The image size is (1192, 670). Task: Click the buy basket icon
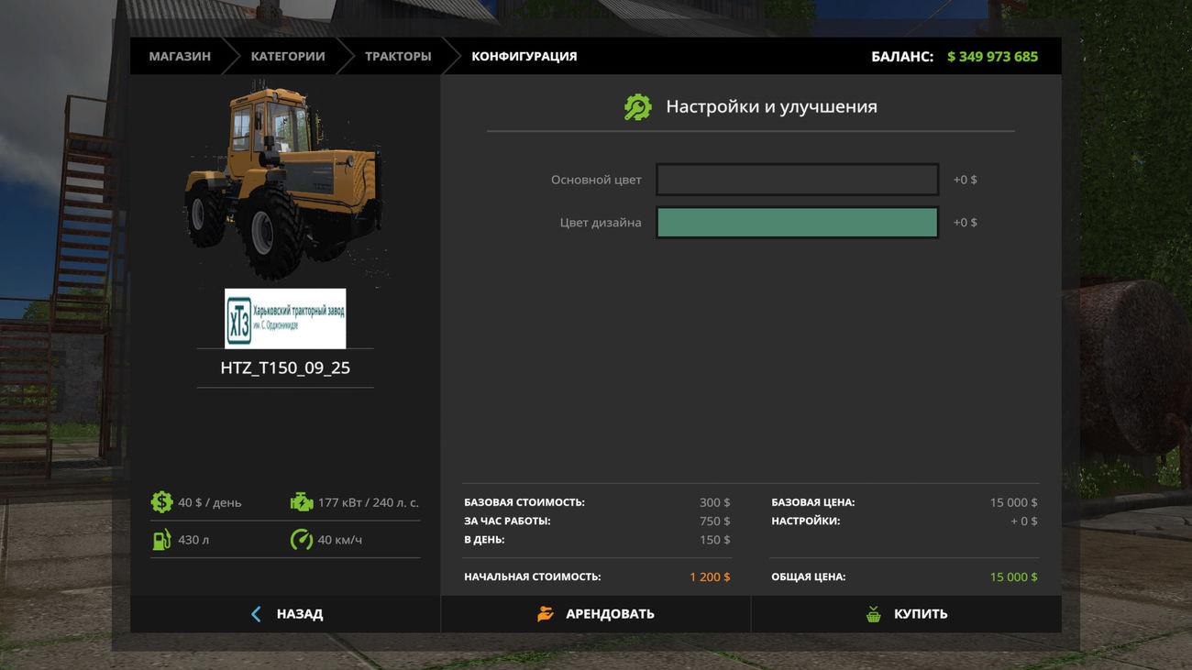(x=874, y=614)
